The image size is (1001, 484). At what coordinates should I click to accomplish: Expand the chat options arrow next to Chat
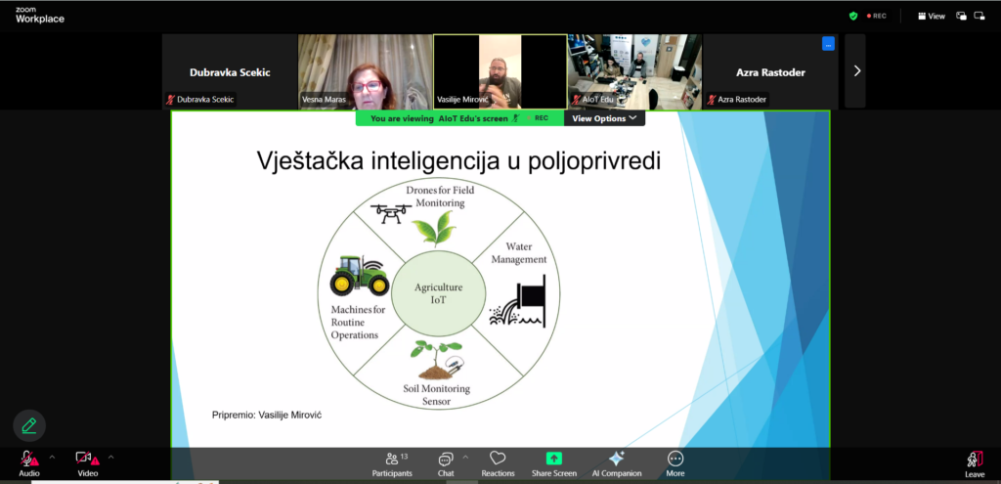click(465, 457)
